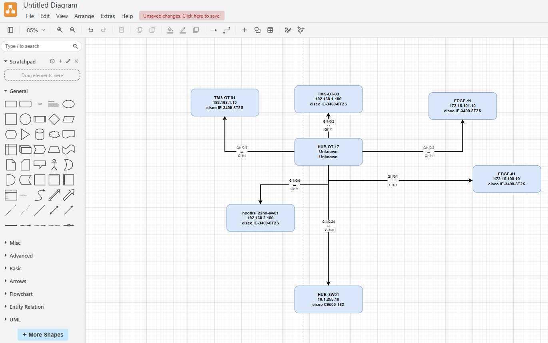Image resolution: width=548 pixels, height=343 pixels.
Task: Toggle the Shadow icon in toolbar
Action: [x=196, y=30]
